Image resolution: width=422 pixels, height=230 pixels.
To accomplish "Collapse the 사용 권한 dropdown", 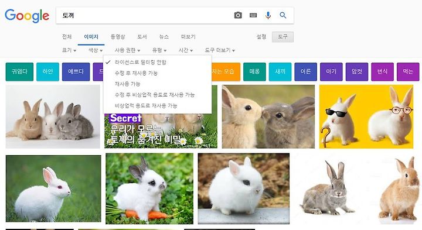I will pyautogui.click(x=127, y=50).
